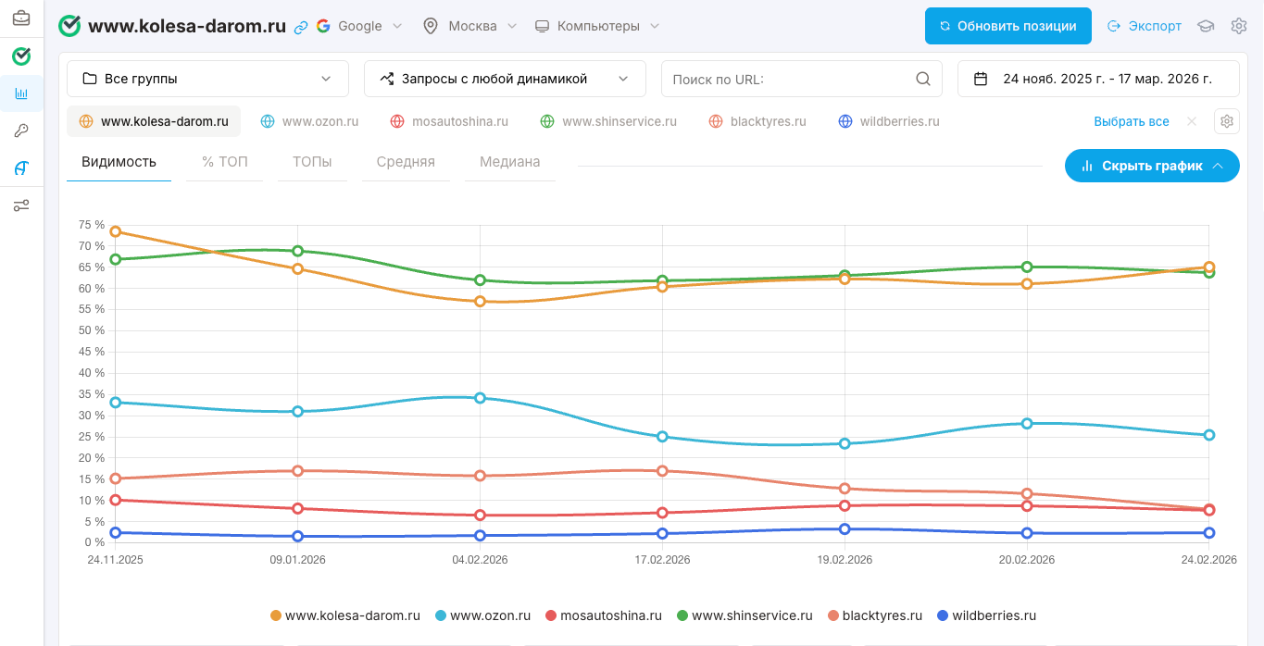Select the Медиана tab

pyautogui.click(x=509, y=162)
